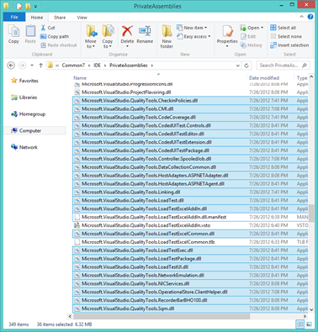The image size is (318, 332).
Task: Click Invert selection
Action: click(289, 45)
